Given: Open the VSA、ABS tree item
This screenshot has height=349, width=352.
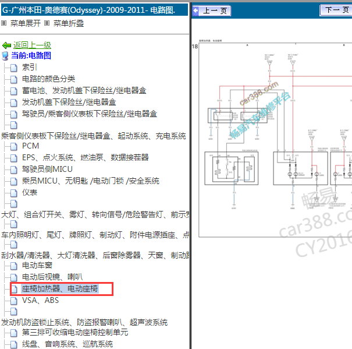Looking at the screenshot, I should tap(40, 301).
